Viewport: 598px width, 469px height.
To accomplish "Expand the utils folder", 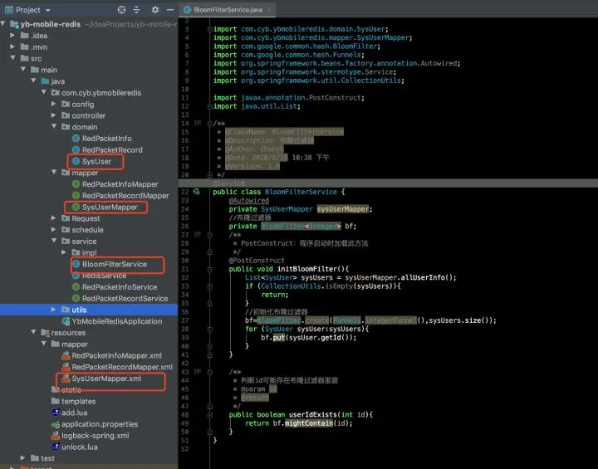I will (54, 310).
